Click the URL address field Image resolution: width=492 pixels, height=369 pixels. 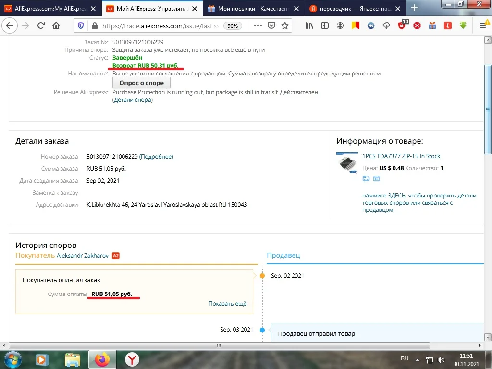[x=160, y=26]
